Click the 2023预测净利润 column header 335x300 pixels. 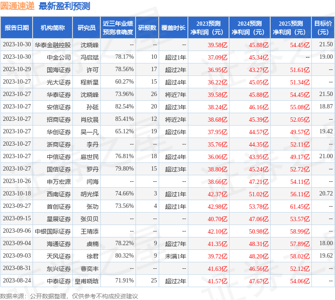pos(208,27)
